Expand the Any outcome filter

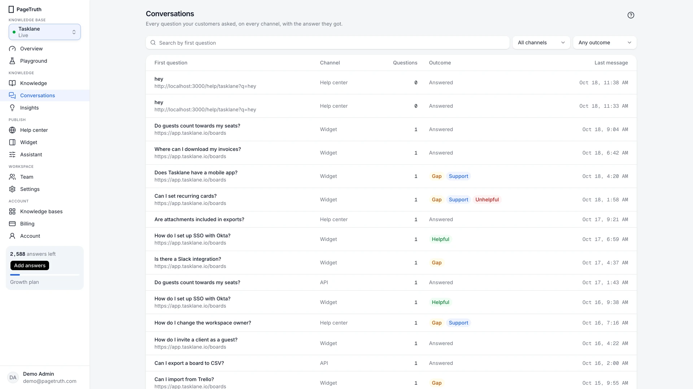[x=605, y=43]
